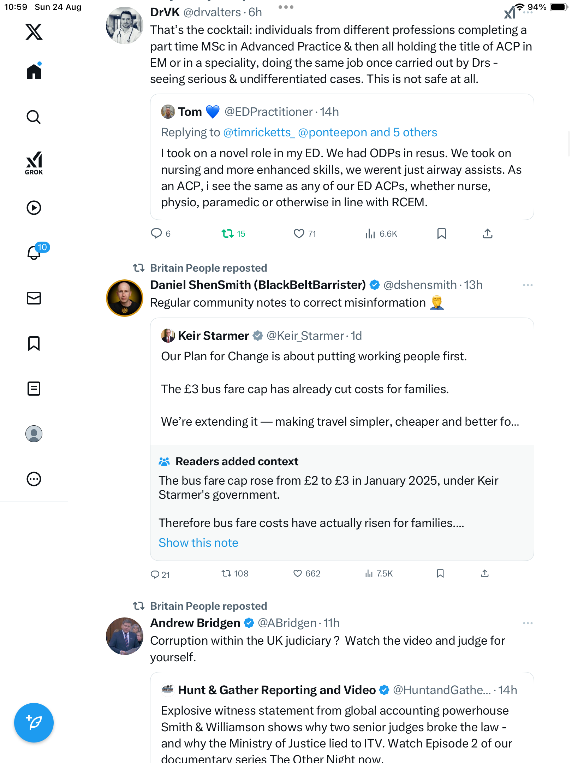Undo repost on DrVK's post
572x763 pixels.
click(x=228, y=233)
